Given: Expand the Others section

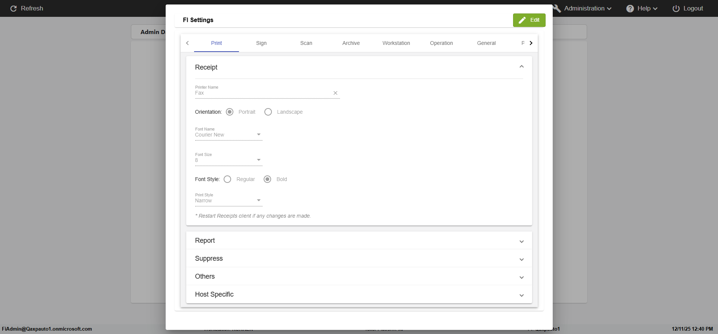Looking at the screenshot, I should (x=359, y=276).
